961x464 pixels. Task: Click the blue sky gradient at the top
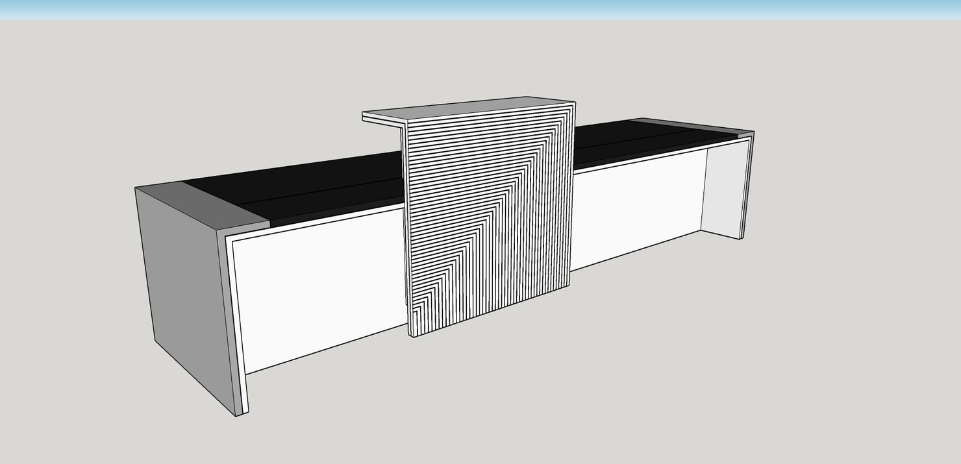pyautogui.click(x=480, y=8)
